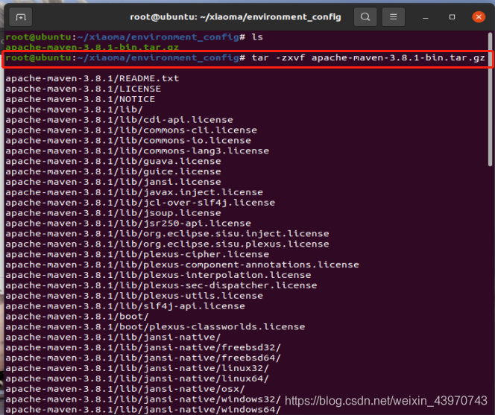The width and height of the screenshot is (495, 415).
Task: Select the jansi-native/freebsd32/ line
Action: (143, 348)
